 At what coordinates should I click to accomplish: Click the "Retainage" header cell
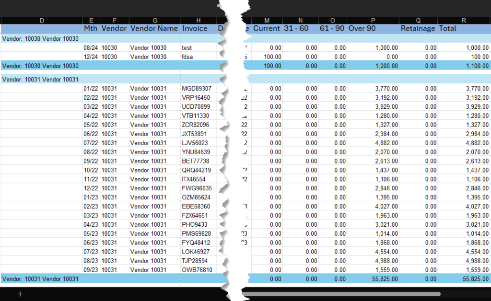(418, 28)
